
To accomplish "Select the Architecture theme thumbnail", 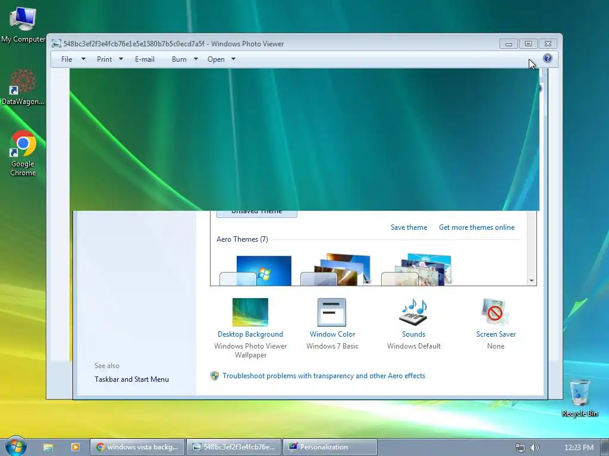I will [336, 270].
